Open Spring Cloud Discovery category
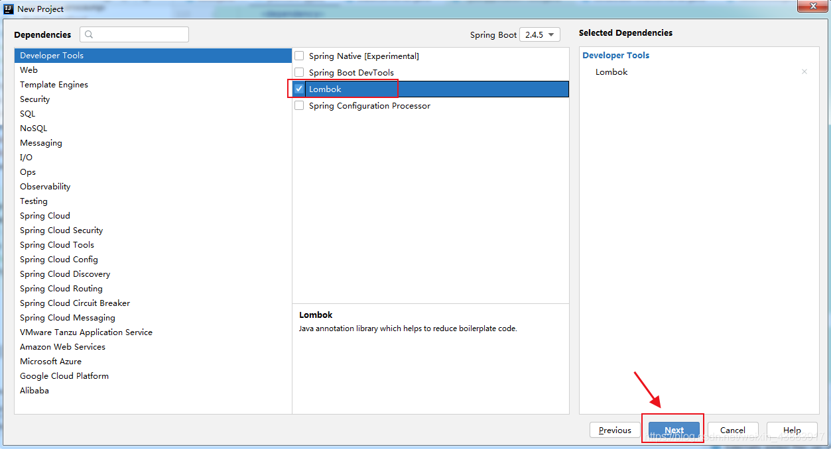Screen dimensions: 831x449 coord(153,274)
